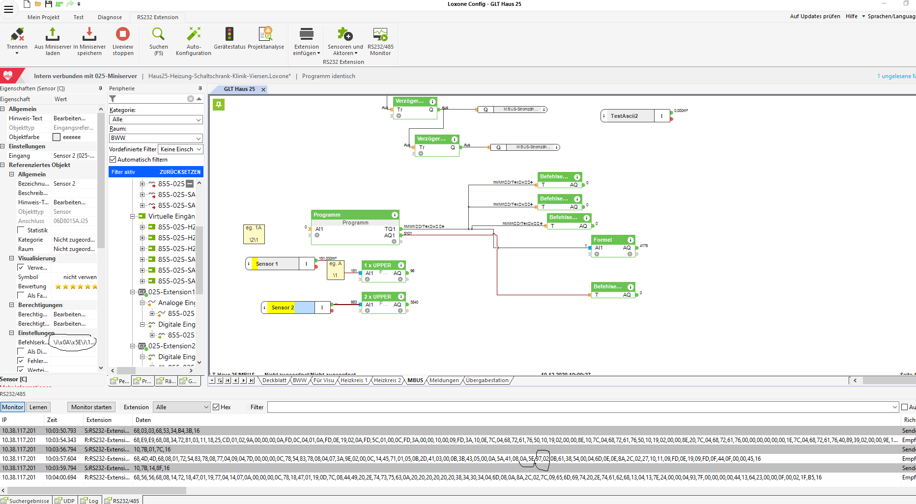Image resolution: width=916 pixels, height=504 pixels.
Task: Toggle the Automatisch filtern checkbox
Action: 113,160
